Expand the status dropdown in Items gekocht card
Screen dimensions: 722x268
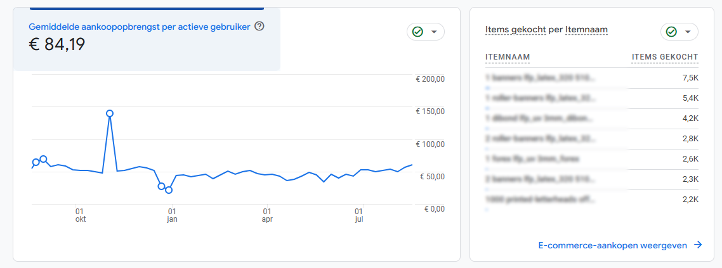pyautogui.click(x=688, y=32)
